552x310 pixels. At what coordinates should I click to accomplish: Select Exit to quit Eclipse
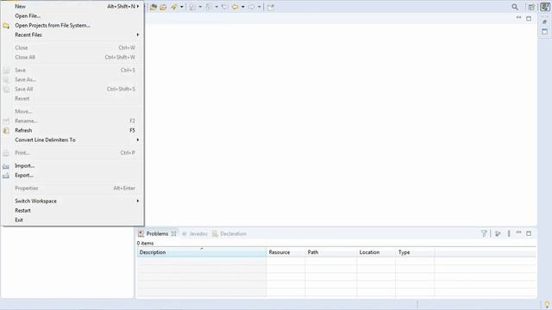pyautogui.click(x=72, y=220)
